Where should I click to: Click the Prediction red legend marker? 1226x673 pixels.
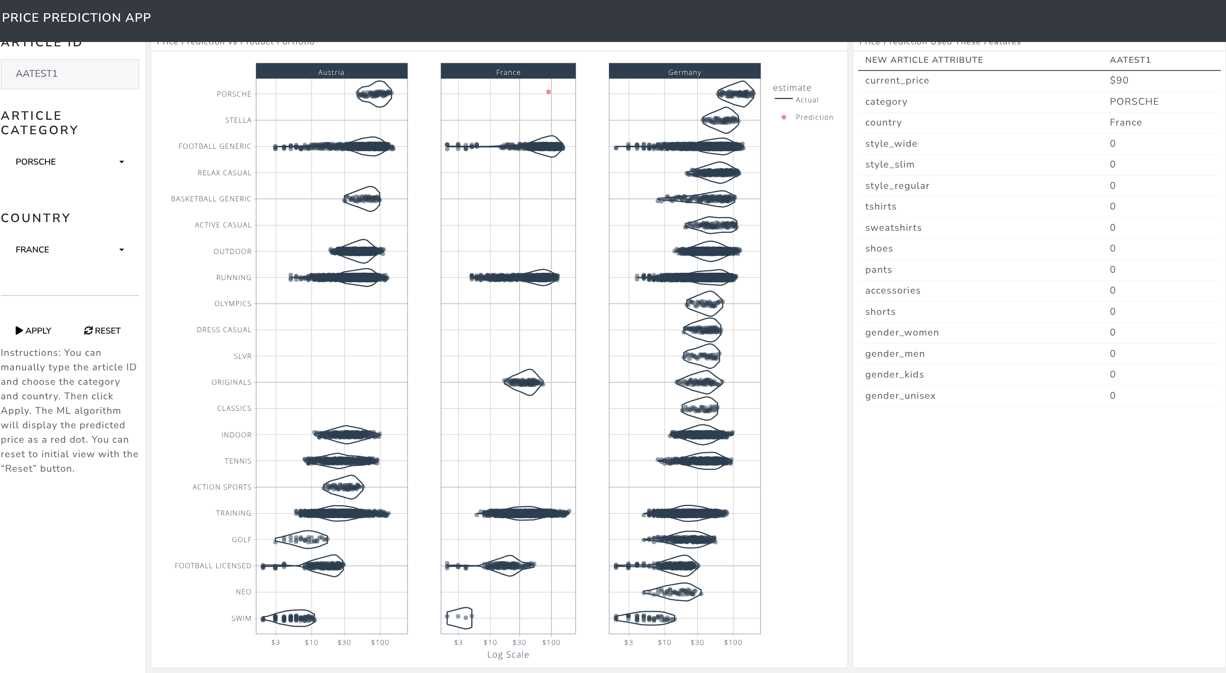coord(784,117)
